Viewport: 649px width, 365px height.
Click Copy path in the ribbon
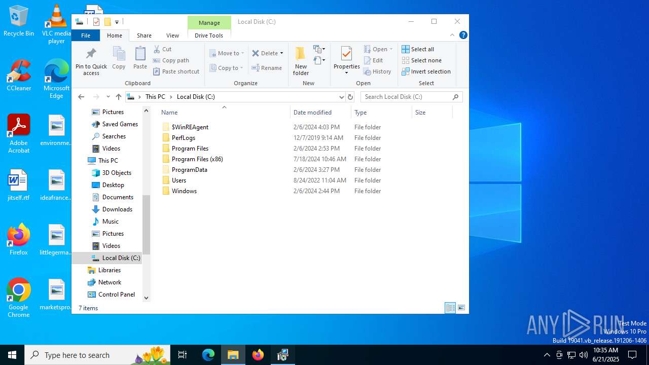click(x=171, y=60)
